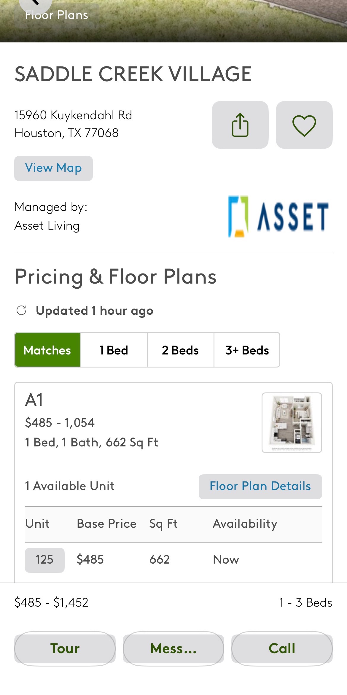Tap the Tour button
Image resolution: width=347 pixels, height=695 pixels.
(x=65, y=648)
